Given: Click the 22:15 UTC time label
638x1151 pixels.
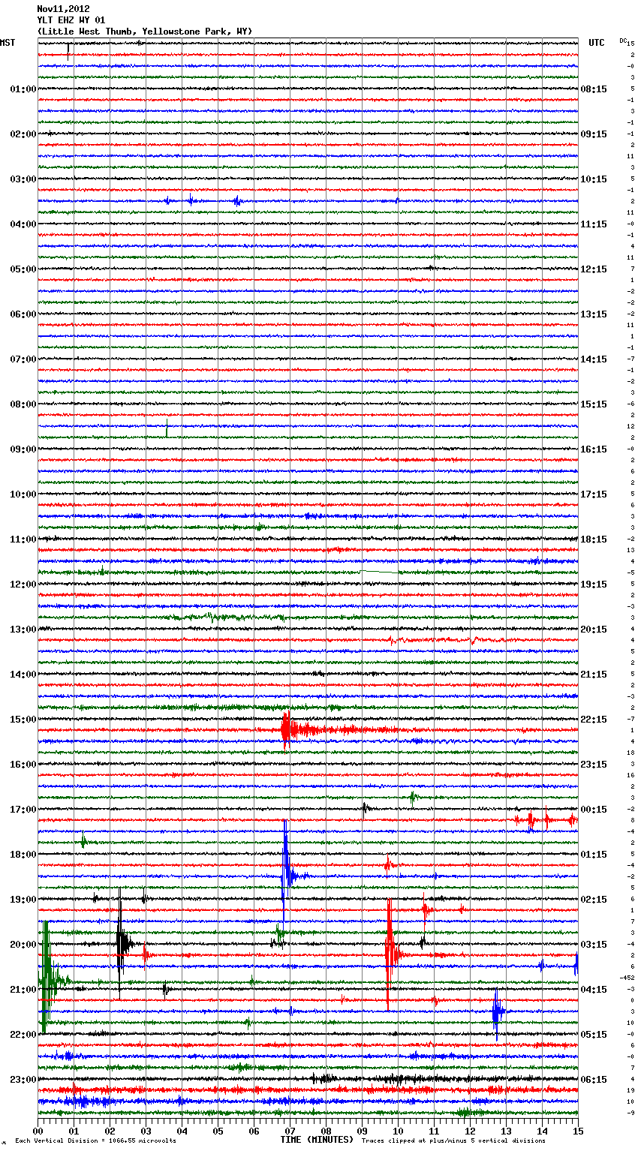Looking at the screenshot, I should point(594,720).
